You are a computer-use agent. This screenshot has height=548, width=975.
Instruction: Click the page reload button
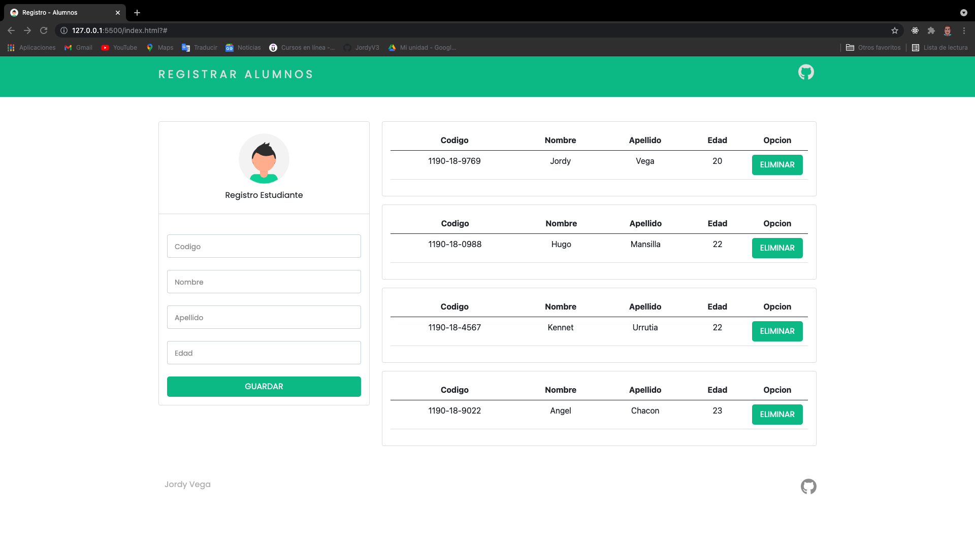(44, 30)
